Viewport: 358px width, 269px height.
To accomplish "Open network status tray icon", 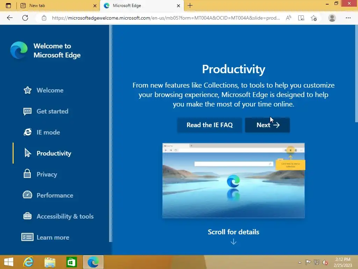I will (317, 262).
